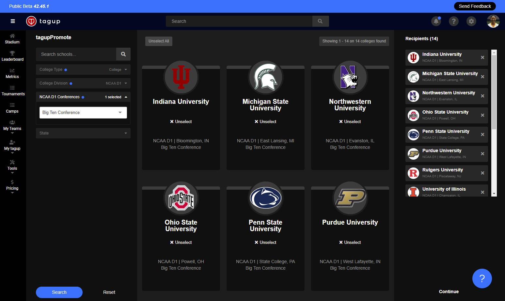Open the College Type dropdown

83,70
